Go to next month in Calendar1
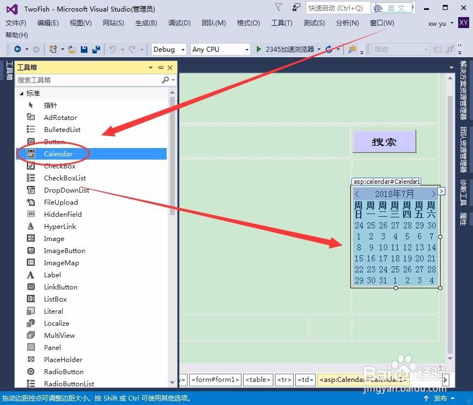The width and height of the screenshot is (473, 405). point(433,194)
